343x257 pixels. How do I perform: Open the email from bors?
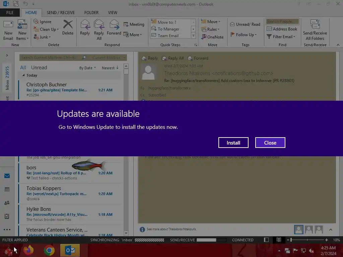tap(70, 173)
